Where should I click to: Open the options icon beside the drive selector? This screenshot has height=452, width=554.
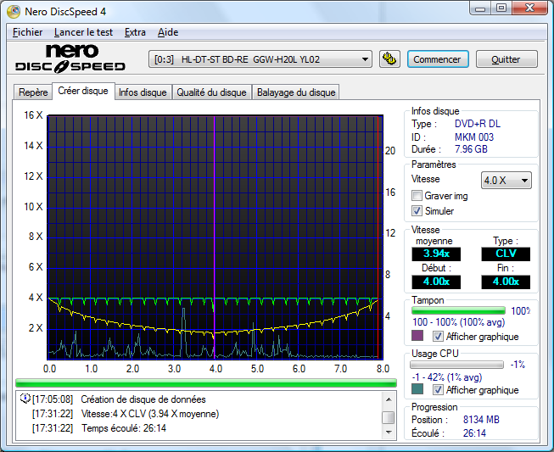pyautogui.click(x=389, y=59)
